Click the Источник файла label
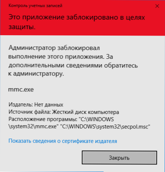165x172 pixels. point(29,112)
